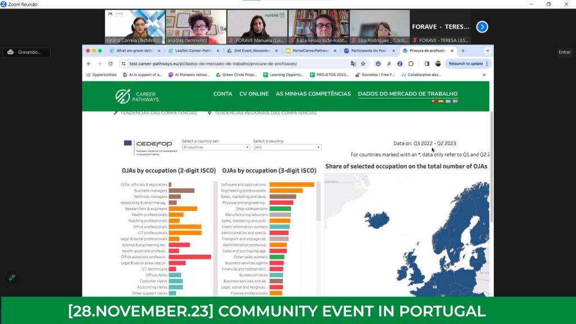
Task: Switch to the PortalCareerPathways browser tab
Action: tap(309, 51)
